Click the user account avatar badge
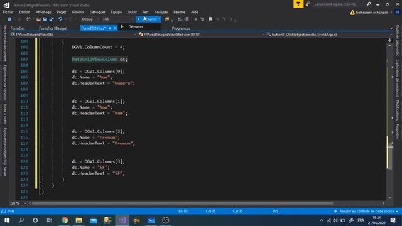The height and width of the screenshot is (226, 402). point(398,12)
